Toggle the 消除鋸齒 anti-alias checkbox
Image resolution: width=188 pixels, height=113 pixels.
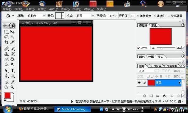pyautogui.click(x=138, y=16)
